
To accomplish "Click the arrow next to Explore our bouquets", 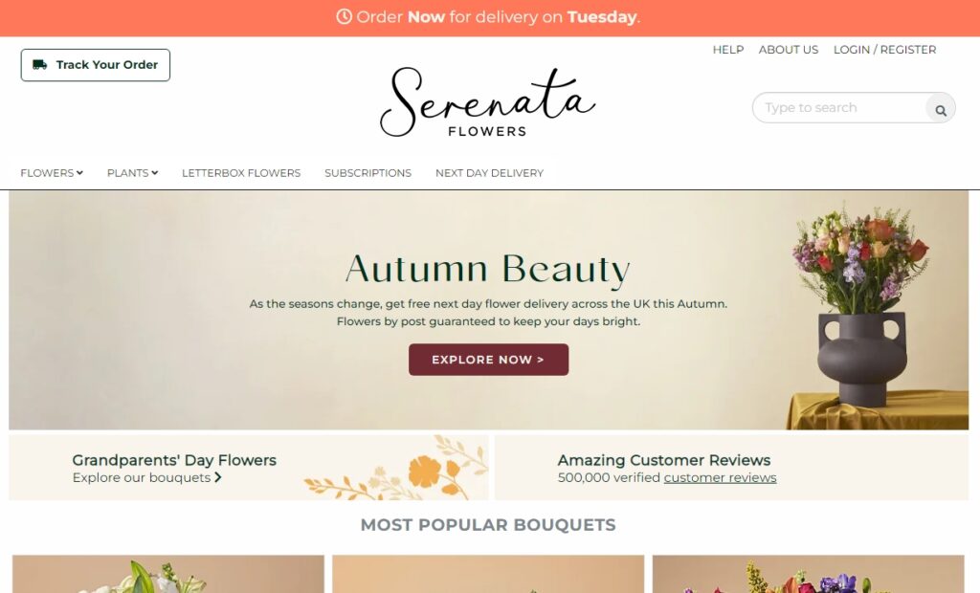I will click(x=217, y=476).
